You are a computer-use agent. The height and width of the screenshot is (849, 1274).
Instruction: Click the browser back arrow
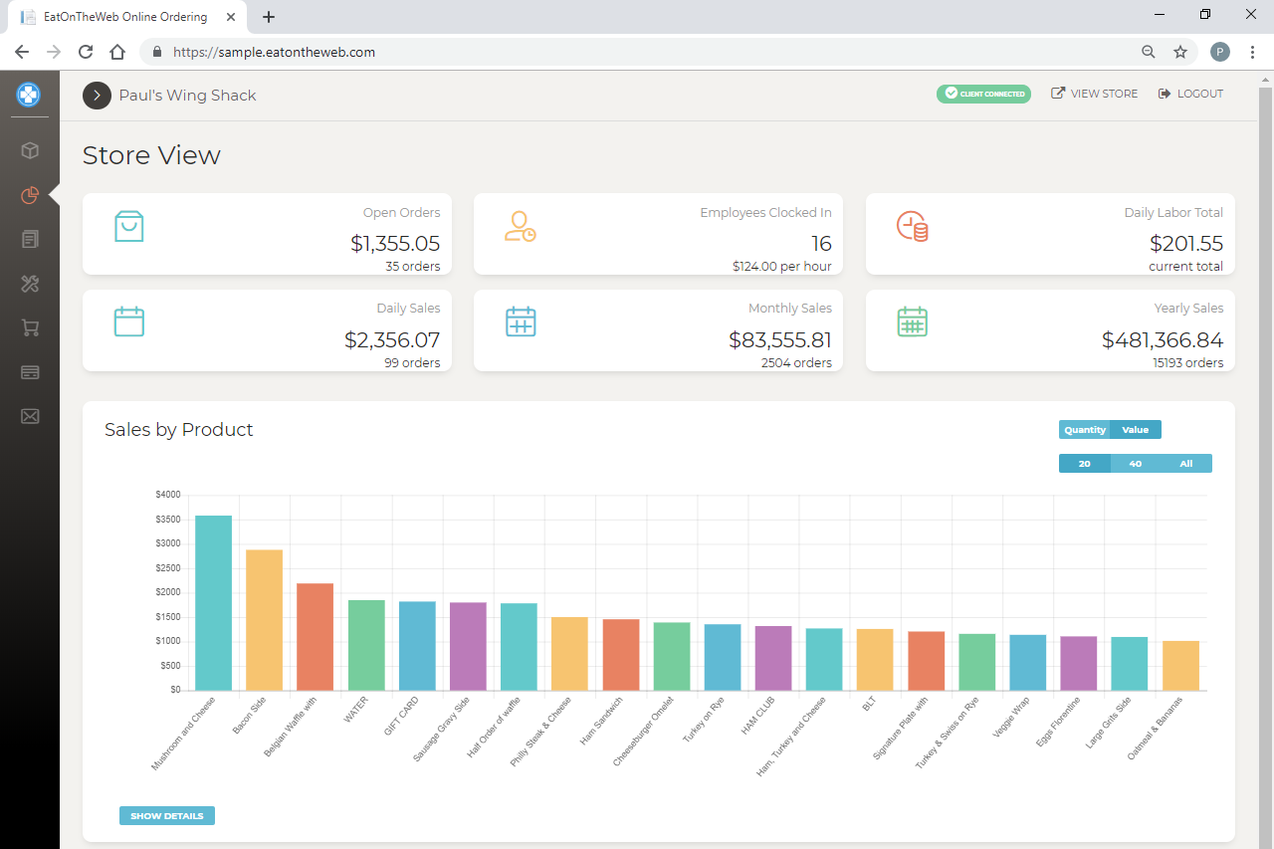tap(22, 52)
